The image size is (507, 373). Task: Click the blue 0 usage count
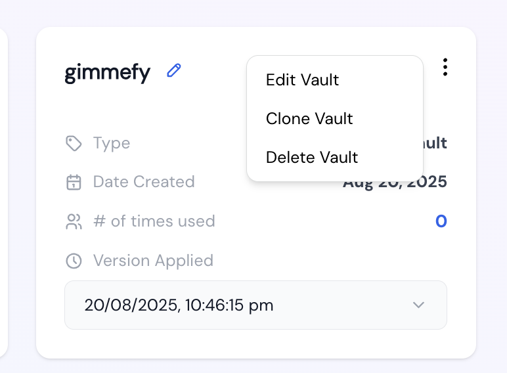(441, 221)
